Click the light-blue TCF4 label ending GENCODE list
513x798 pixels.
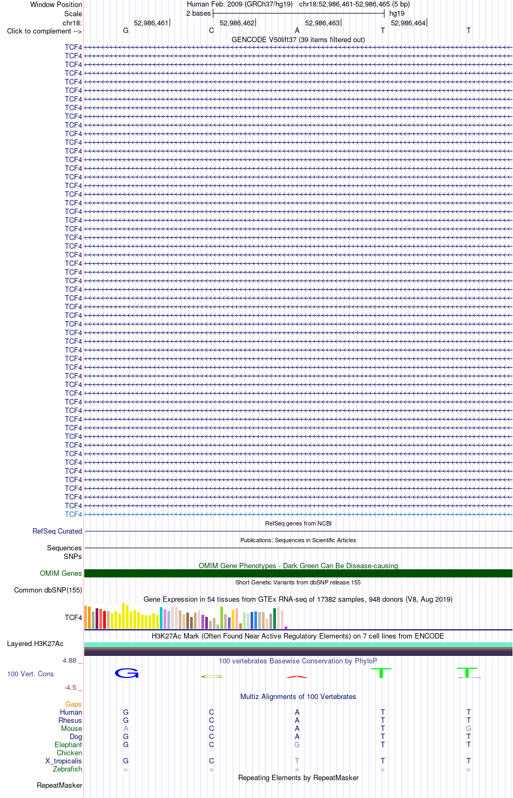pos(73,514)
